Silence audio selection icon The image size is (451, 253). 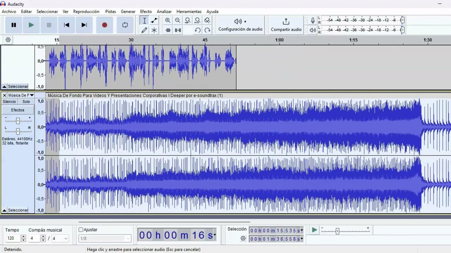[x=178, y=30]
